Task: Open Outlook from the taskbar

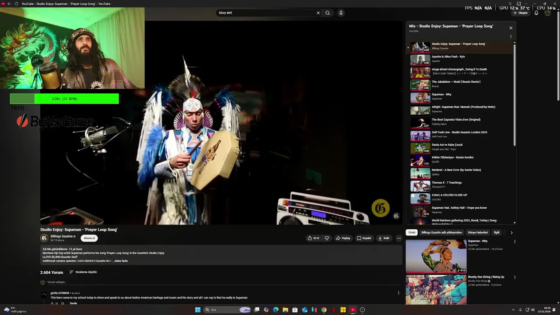Action: (x=304, y=310)
